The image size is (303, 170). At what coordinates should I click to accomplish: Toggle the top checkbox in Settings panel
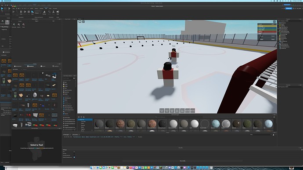pos(74,152)
